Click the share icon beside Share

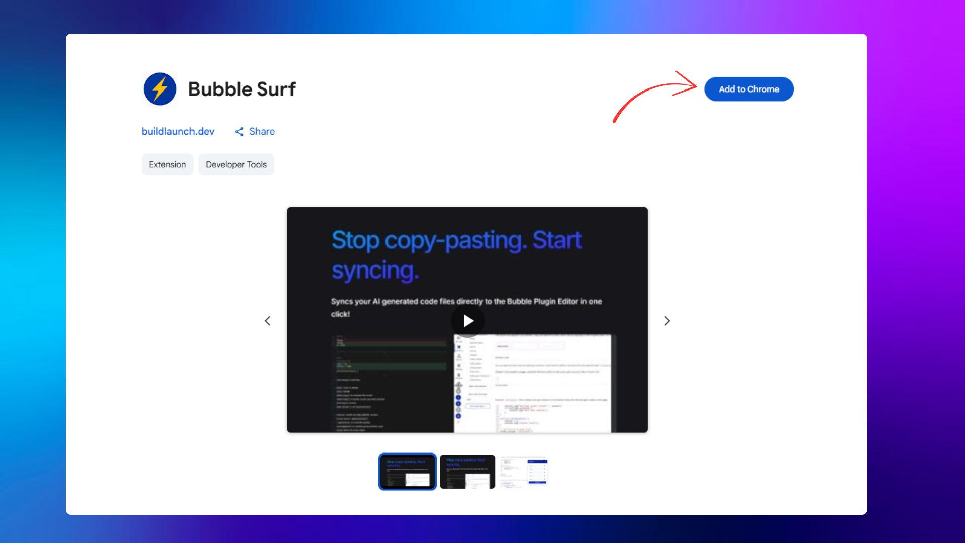click(x=239, y=132)
